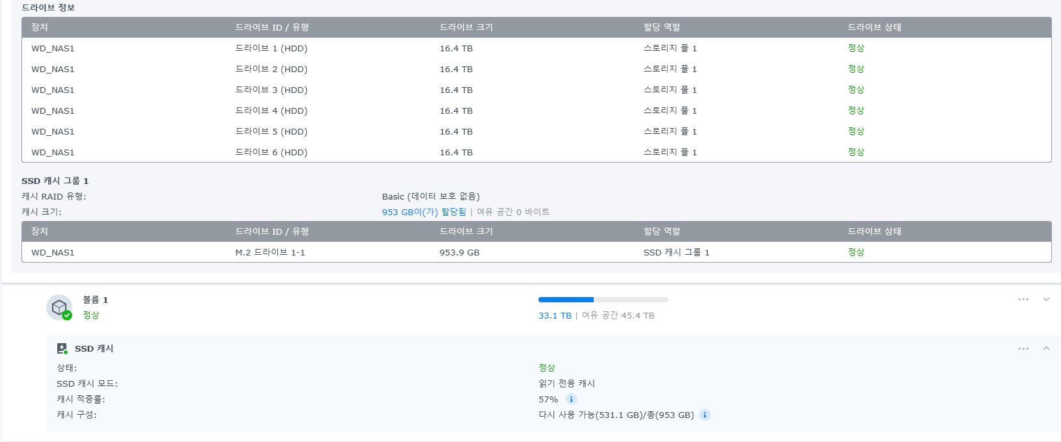Click the SSD cache drive icon
Screen dimensions: 1061x442
[x=62, y=348]
